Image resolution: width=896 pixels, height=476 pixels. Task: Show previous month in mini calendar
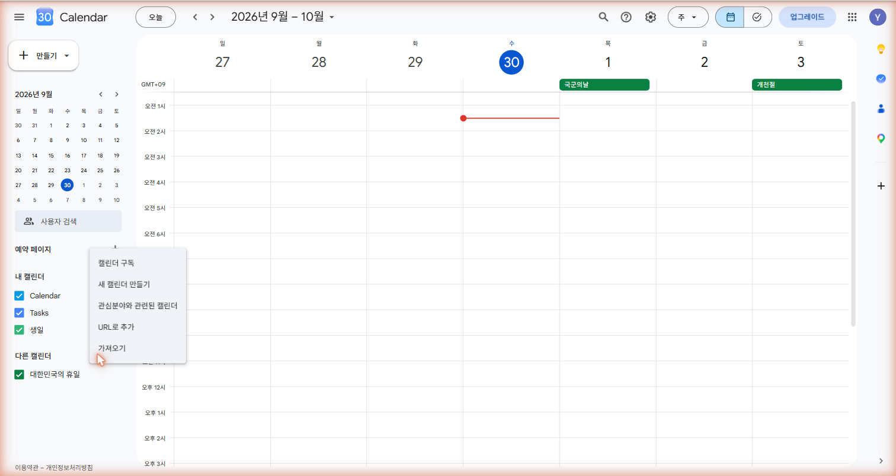pos(101,94)
